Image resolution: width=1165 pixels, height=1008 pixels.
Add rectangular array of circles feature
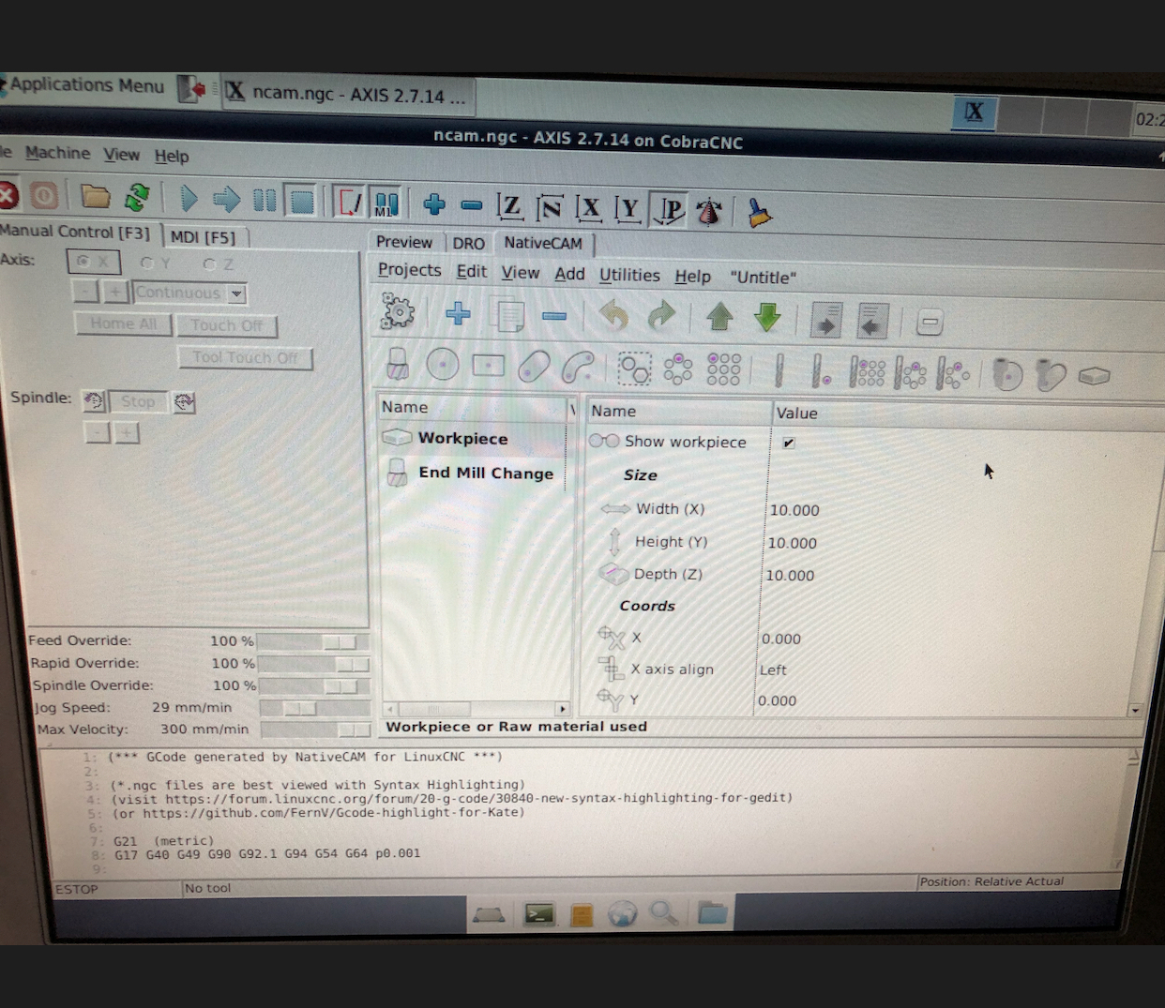coord(724,369)
